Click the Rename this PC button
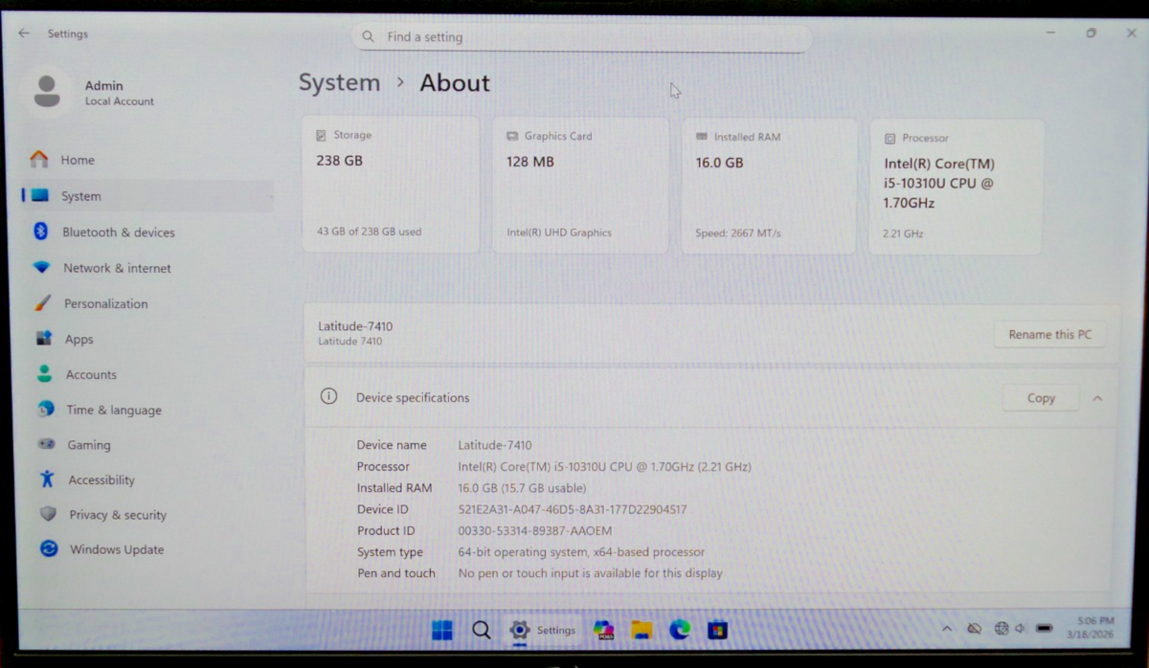The width and height of the screenshot is (1149, 668). tap(1049, 335)
